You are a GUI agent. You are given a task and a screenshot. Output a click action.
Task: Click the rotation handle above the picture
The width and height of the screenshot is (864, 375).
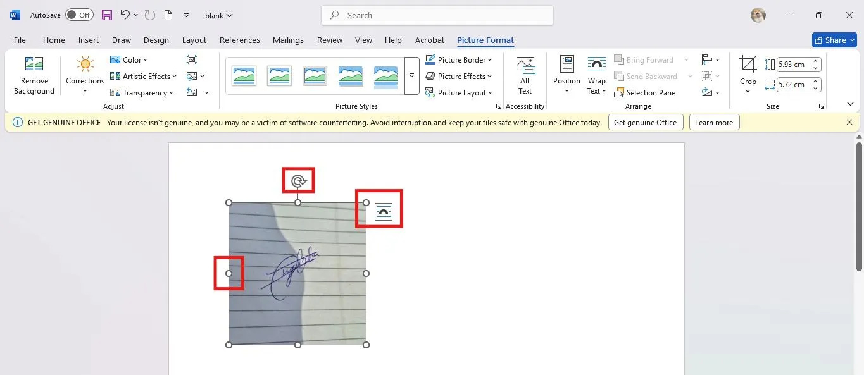pyautogui.click(x=298, y=181)
